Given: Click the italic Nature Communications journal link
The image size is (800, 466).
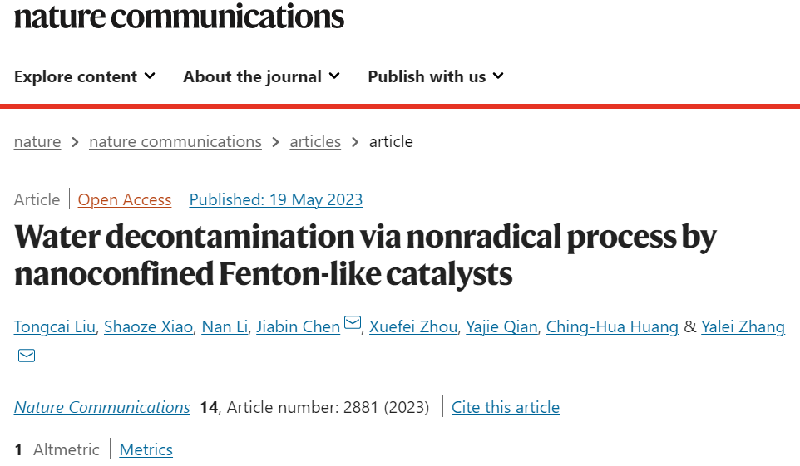Looking at the screenshot, I should click(102, 407).
